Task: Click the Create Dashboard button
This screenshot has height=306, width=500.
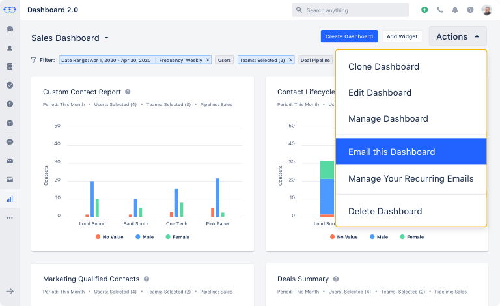Action: (x=349, y=36)
